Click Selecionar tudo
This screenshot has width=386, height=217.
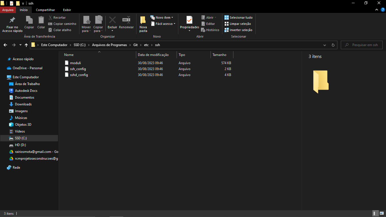(238, 18)
